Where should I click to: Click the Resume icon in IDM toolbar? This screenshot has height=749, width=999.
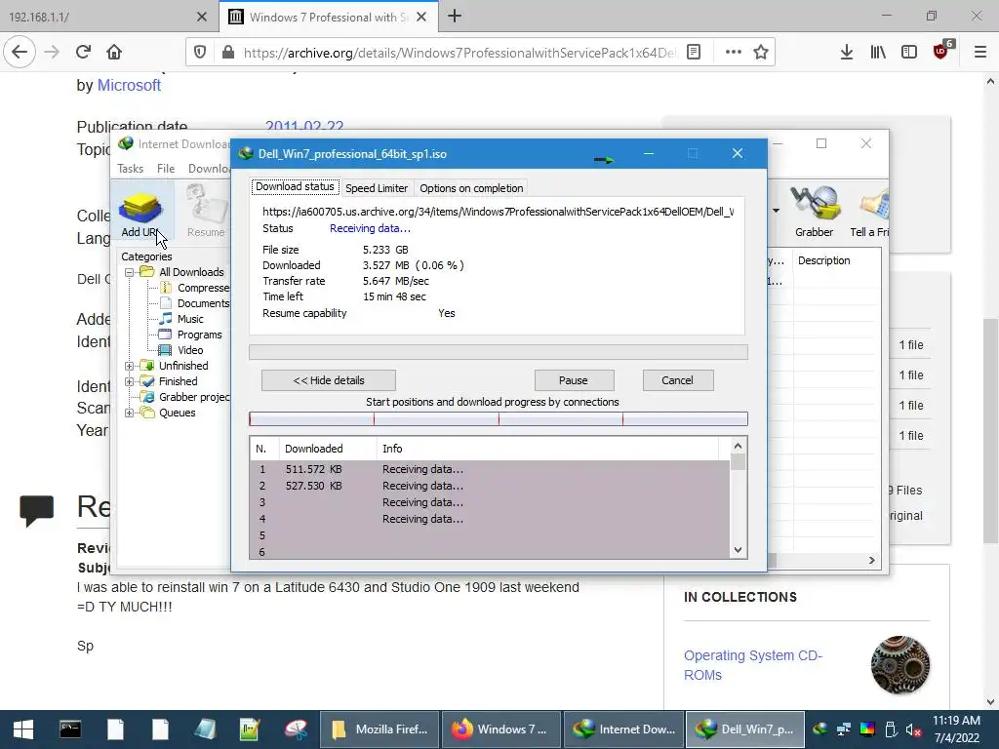(x=206, y=210)
